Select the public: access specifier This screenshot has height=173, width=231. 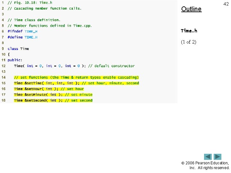[x=15, y=60]
